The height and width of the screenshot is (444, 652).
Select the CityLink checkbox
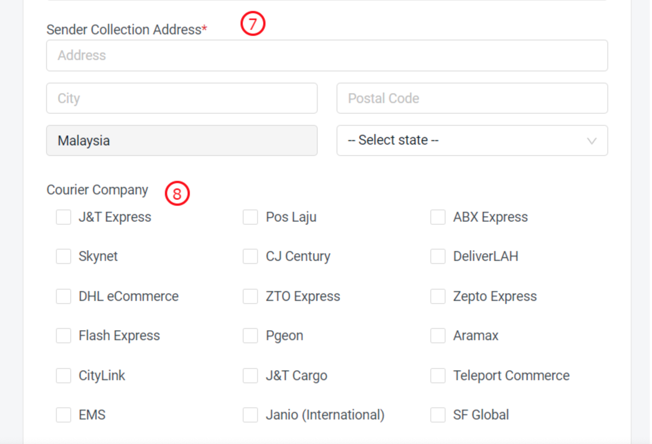64,376
